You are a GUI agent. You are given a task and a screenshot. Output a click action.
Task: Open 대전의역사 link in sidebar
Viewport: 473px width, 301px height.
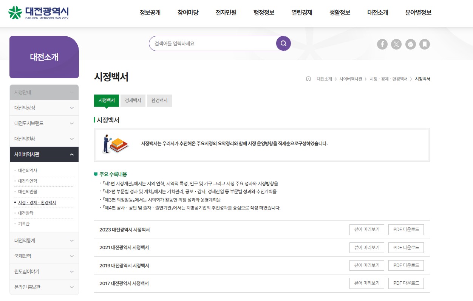coord(28,171)
